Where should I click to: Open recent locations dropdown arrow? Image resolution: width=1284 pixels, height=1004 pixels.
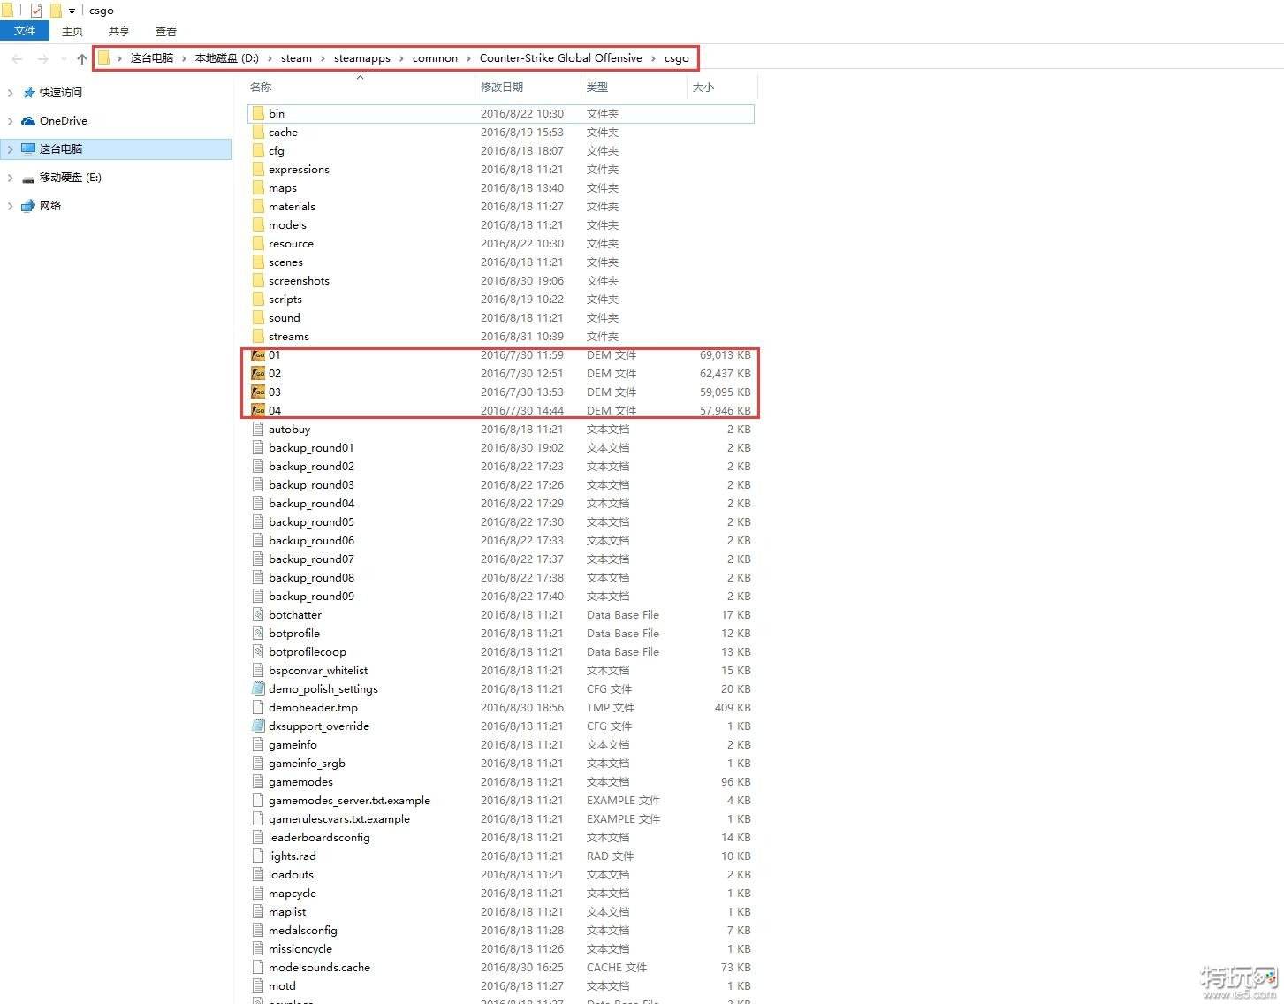[x=64, y=58]
